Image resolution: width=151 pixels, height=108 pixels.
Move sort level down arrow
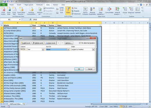point(62,43)
